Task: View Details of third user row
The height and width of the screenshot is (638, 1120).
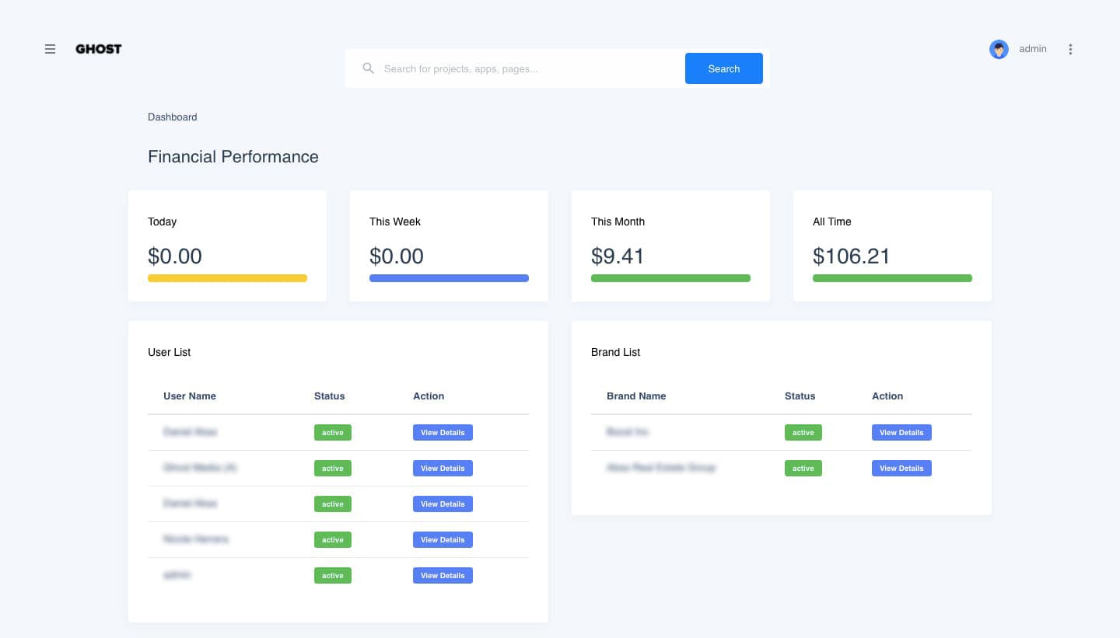Action: pos(443,504)
